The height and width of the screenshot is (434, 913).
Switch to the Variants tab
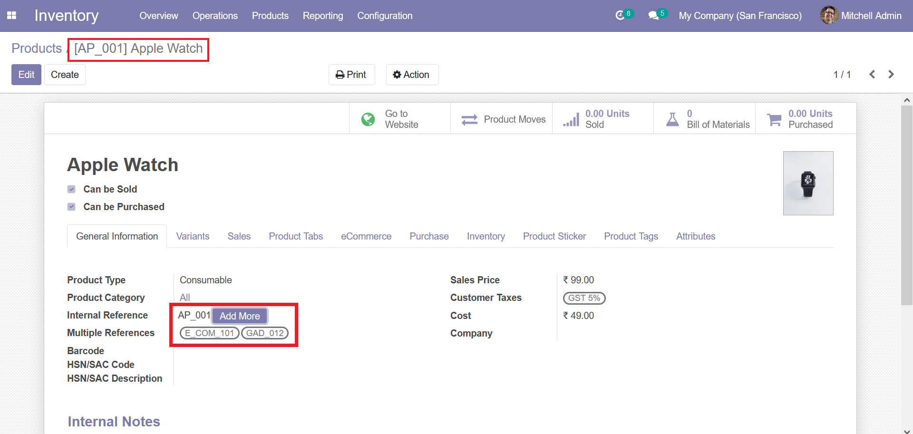coord(193,236)
